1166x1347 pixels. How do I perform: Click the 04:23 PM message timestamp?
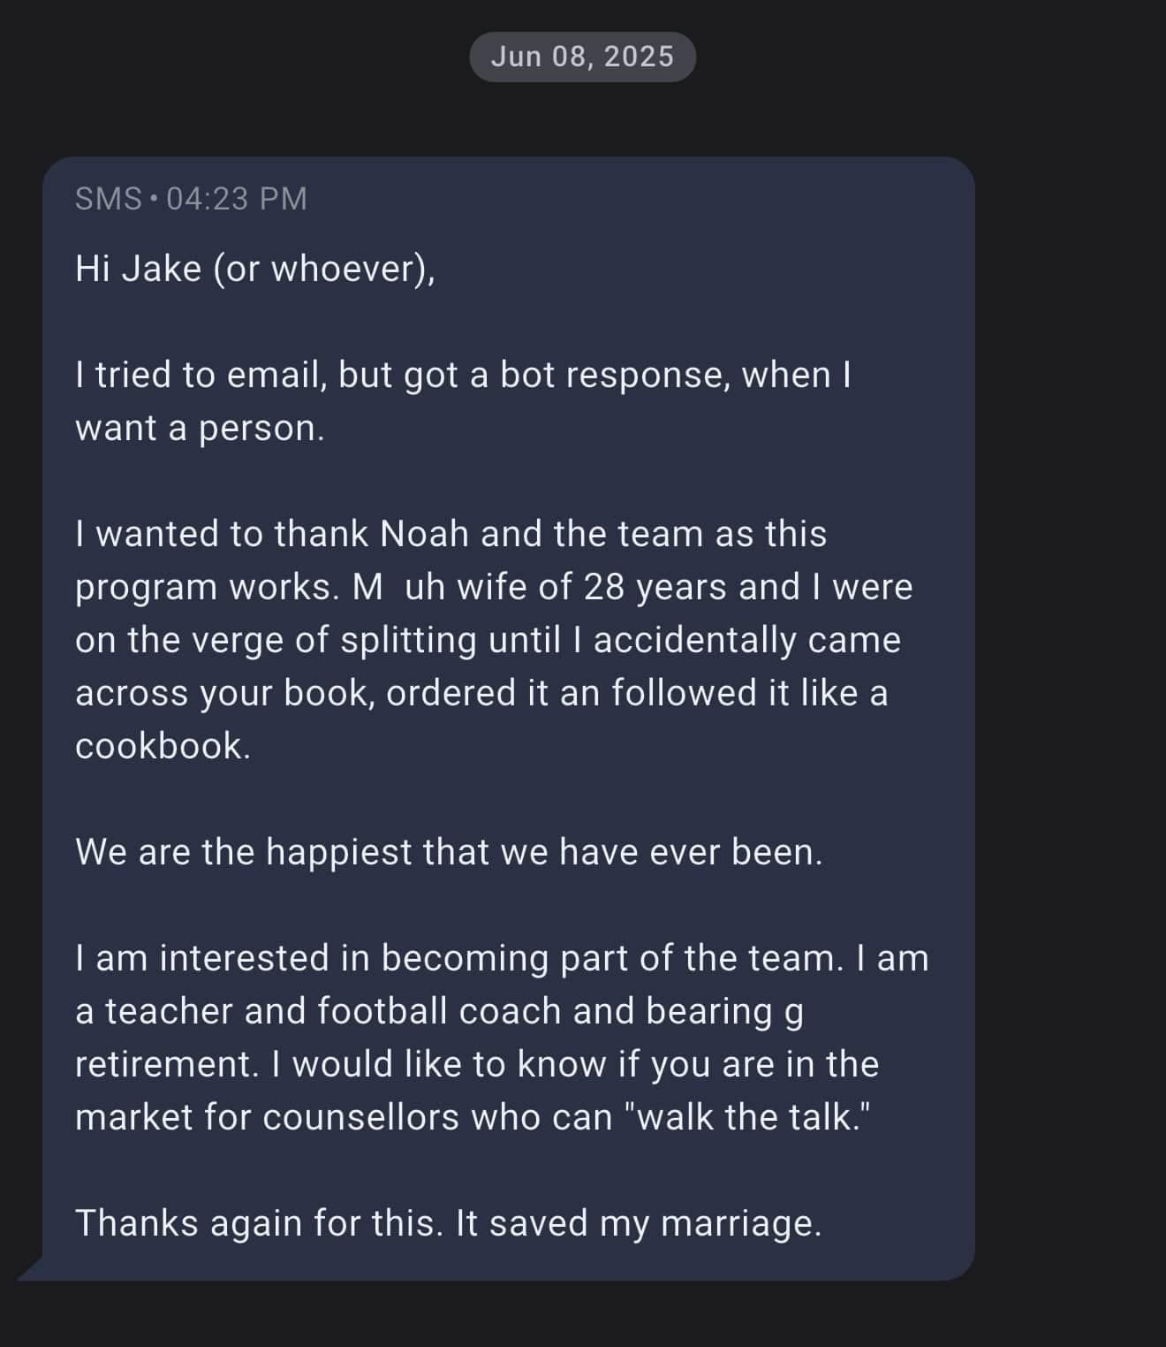point(237,199)
